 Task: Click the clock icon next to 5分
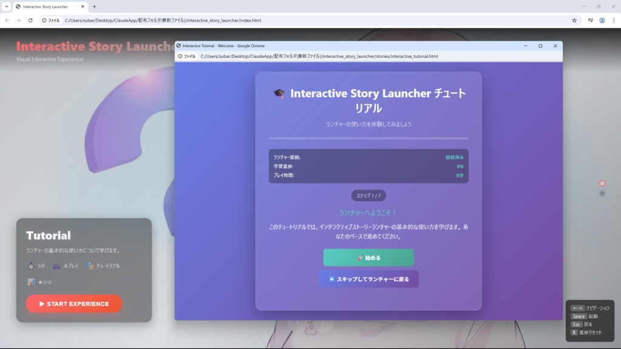pos(30,266)
